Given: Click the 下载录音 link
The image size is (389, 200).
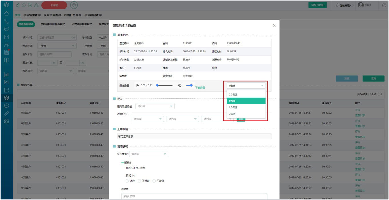Looking at the screenshot, I should coord(200,88).
